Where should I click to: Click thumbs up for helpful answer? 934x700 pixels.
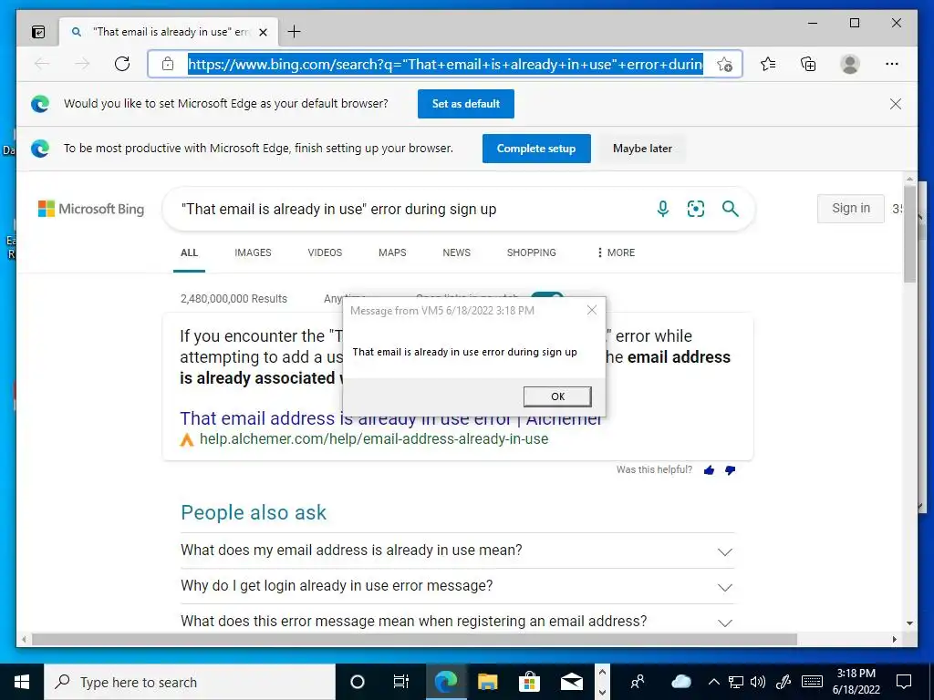tap(709, 470)
